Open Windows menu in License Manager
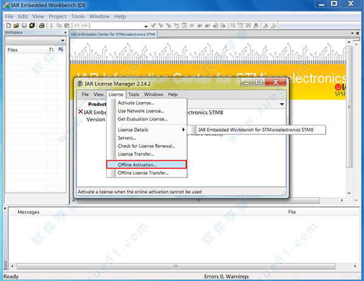This screenshot has width=364, height=281. click(153, 94)
